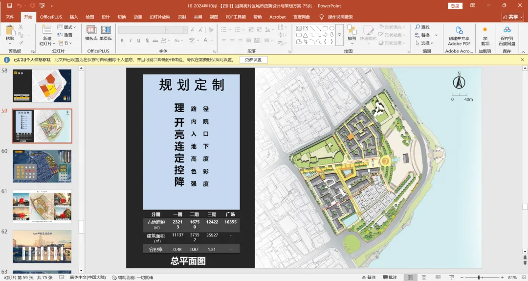528x281 pixels.
Task: Click the Change Settings (更改设置) button
Action: point(254,60)
